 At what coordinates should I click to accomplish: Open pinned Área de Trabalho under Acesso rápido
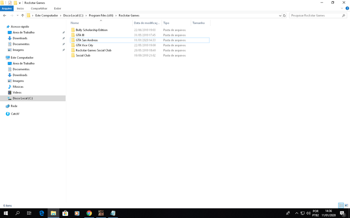[x=24, y=32]
